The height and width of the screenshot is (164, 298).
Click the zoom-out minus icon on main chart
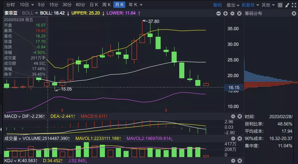(219, 13)
